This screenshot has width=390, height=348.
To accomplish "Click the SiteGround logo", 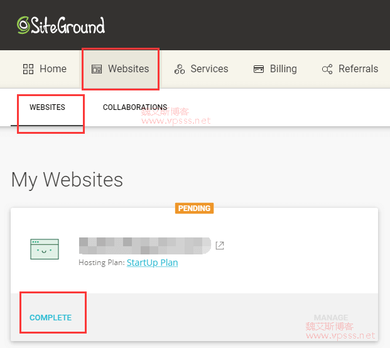I will (x=61, y=25).
